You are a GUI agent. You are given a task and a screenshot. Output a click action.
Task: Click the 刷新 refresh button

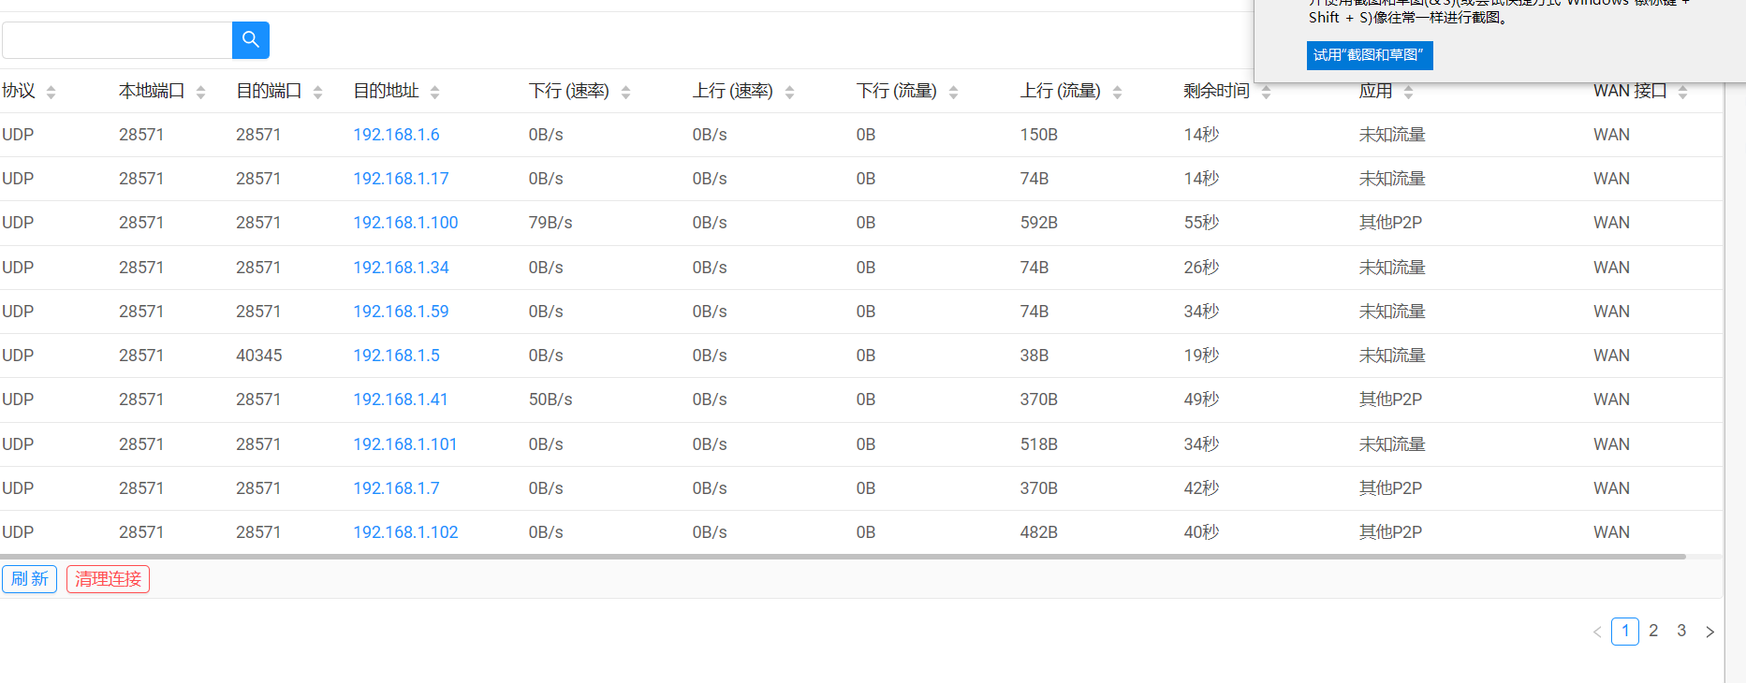click(29, 579)
